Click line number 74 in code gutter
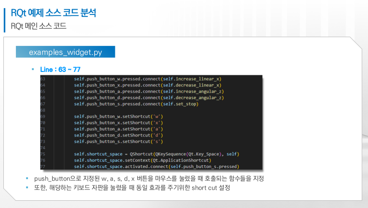 point(42,148)
